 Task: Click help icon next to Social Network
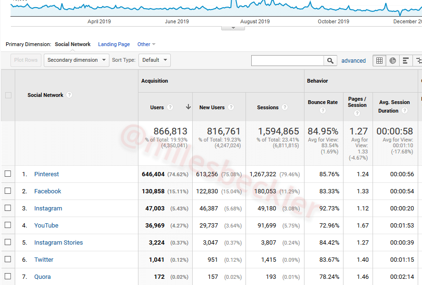69,95
